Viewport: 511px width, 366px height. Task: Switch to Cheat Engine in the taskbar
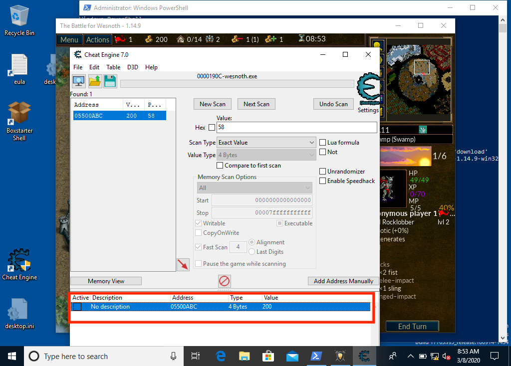click(364, 356)
